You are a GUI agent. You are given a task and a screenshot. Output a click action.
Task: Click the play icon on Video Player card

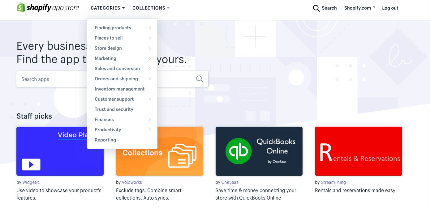31,164
